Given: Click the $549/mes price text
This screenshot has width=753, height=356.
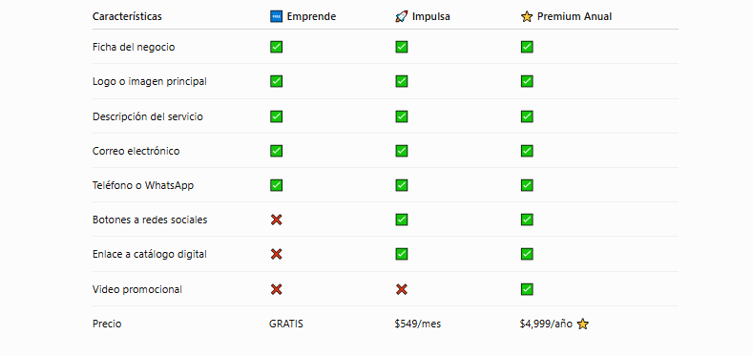Looking at the screenshot, I should (x=418, y=325).
